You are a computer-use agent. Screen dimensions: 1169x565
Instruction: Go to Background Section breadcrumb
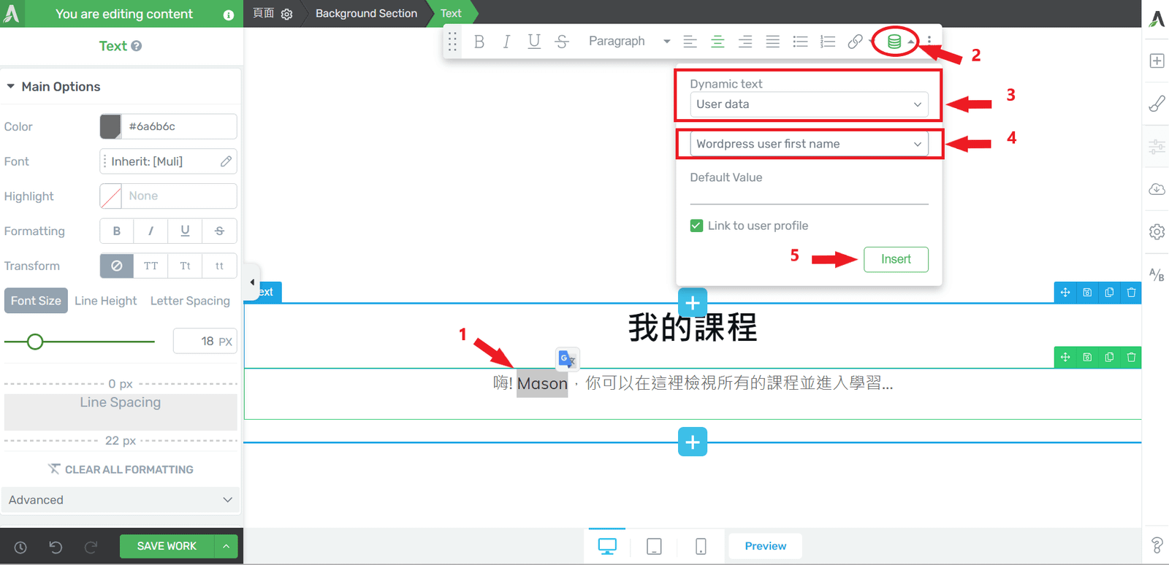[x=366, y=13]
